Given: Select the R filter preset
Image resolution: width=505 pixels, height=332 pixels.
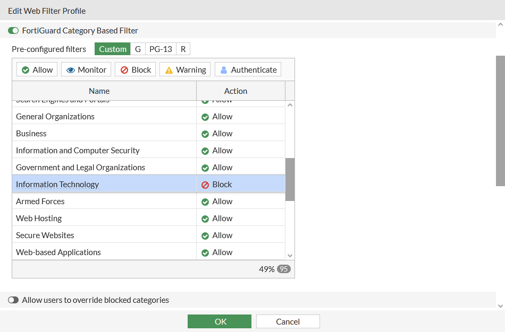Looking at the screenshot, I should point(183,48).
